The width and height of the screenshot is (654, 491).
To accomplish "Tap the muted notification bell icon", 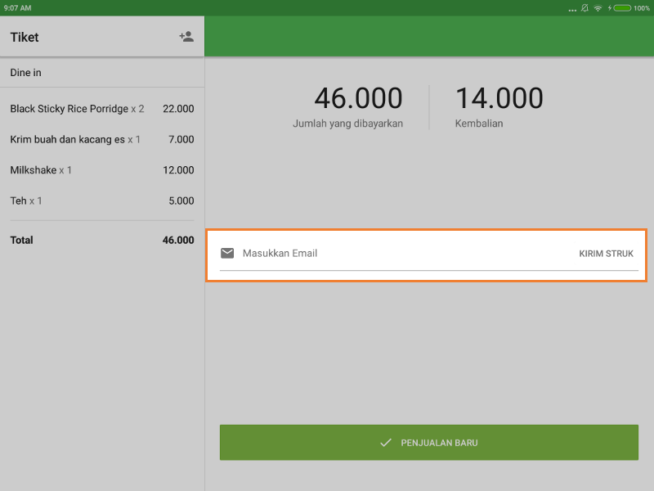I will point(585,7).
